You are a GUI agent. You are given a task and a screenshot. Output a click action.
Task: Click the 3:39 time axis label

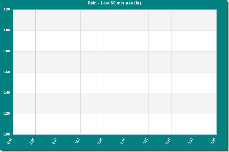pos(213,141)
